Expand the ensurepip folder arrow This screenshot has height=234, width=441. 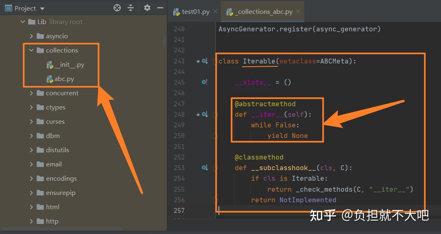tap(31, 192)
